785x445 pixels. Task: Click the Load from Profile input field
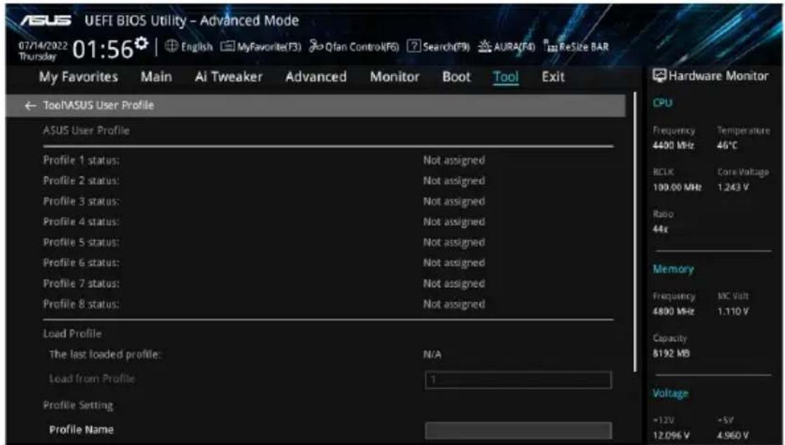tap(518, 380)
